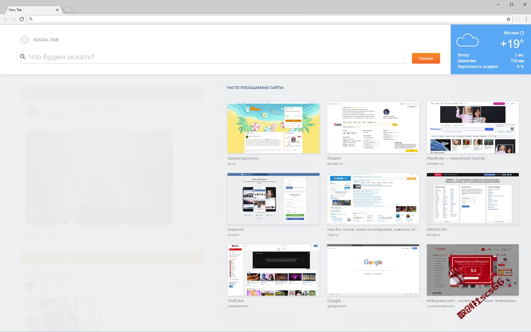Click the +19° temperature reading
Viewport: 531px width, 332px height.
(x=512, y=44)
